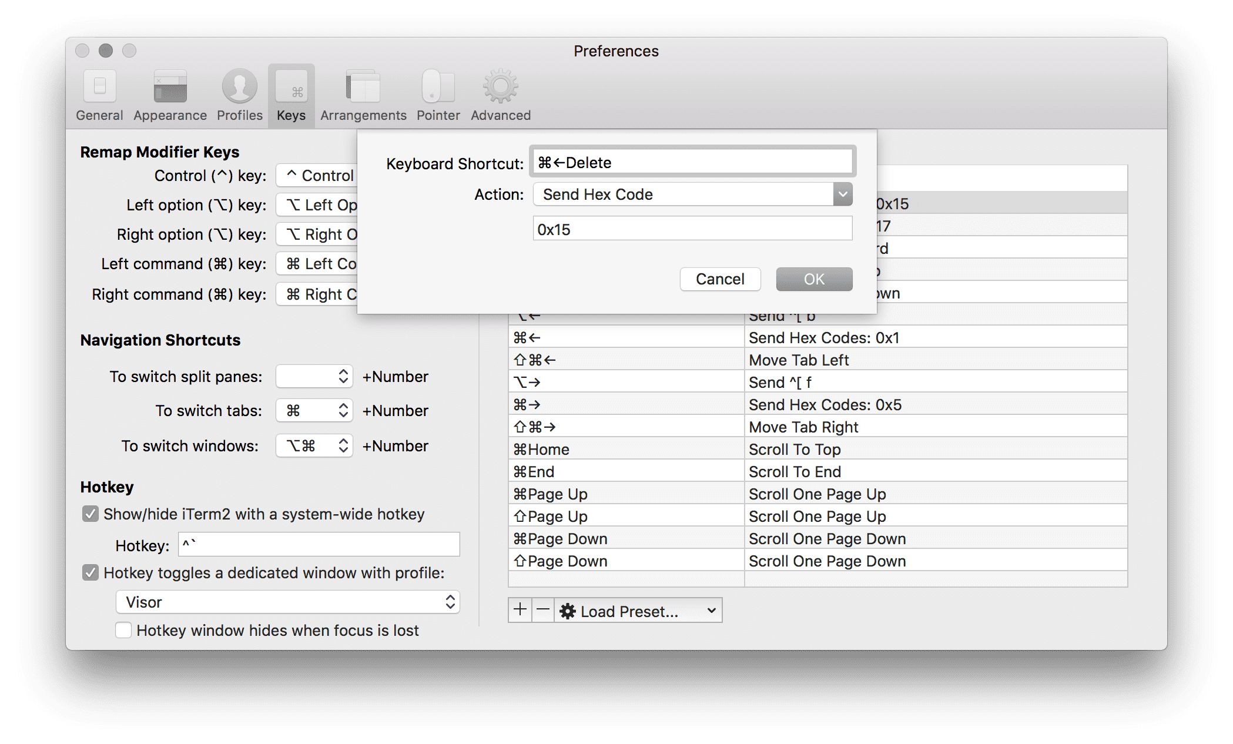This screenshot has width=1233, height=744.
Task: Click the Keyboard Shortcut input field
Action: point(692,162)
